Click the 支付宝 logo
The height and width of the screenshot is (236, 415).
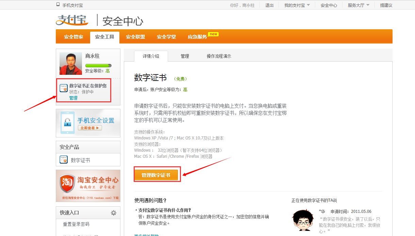click(x=72, y=21)
